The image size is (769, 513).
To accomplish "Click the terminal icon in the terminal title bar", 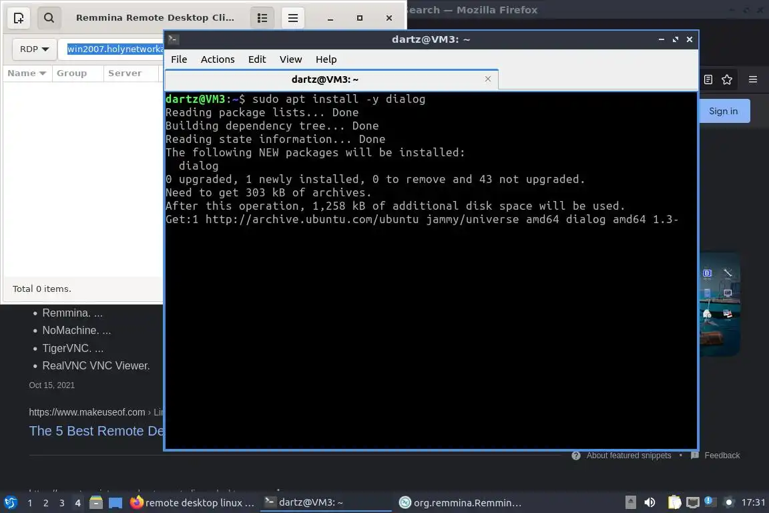I will [173, 39].
